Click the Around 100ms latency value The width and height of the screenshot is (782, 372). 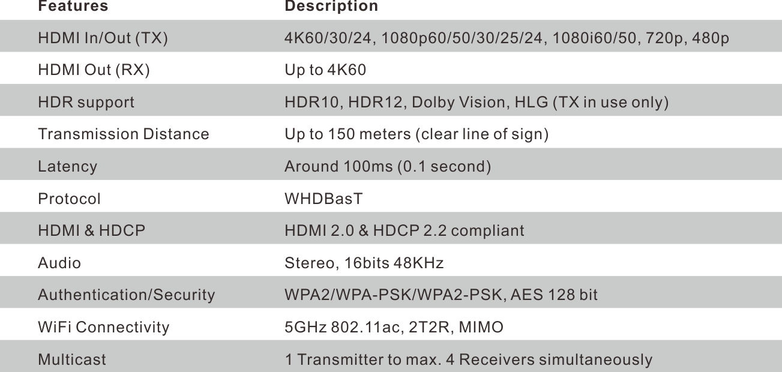pyautogui.click(x=388, y=166)
